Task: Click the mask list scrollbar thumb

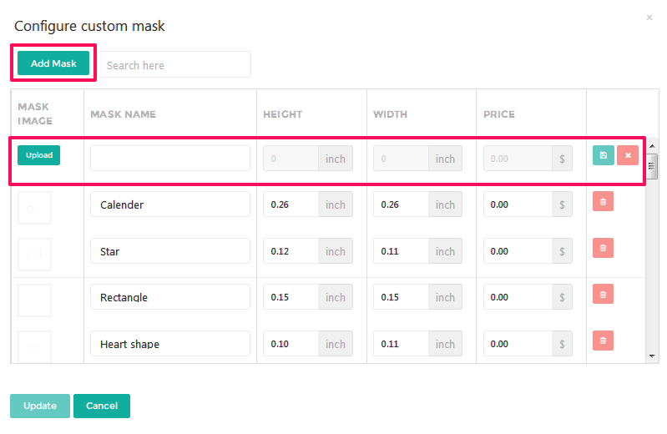Action: tap(652, 166)
